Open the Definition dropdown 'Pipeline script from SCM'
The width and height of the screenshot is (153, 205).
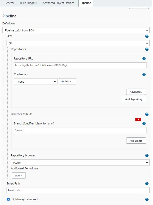76,30
